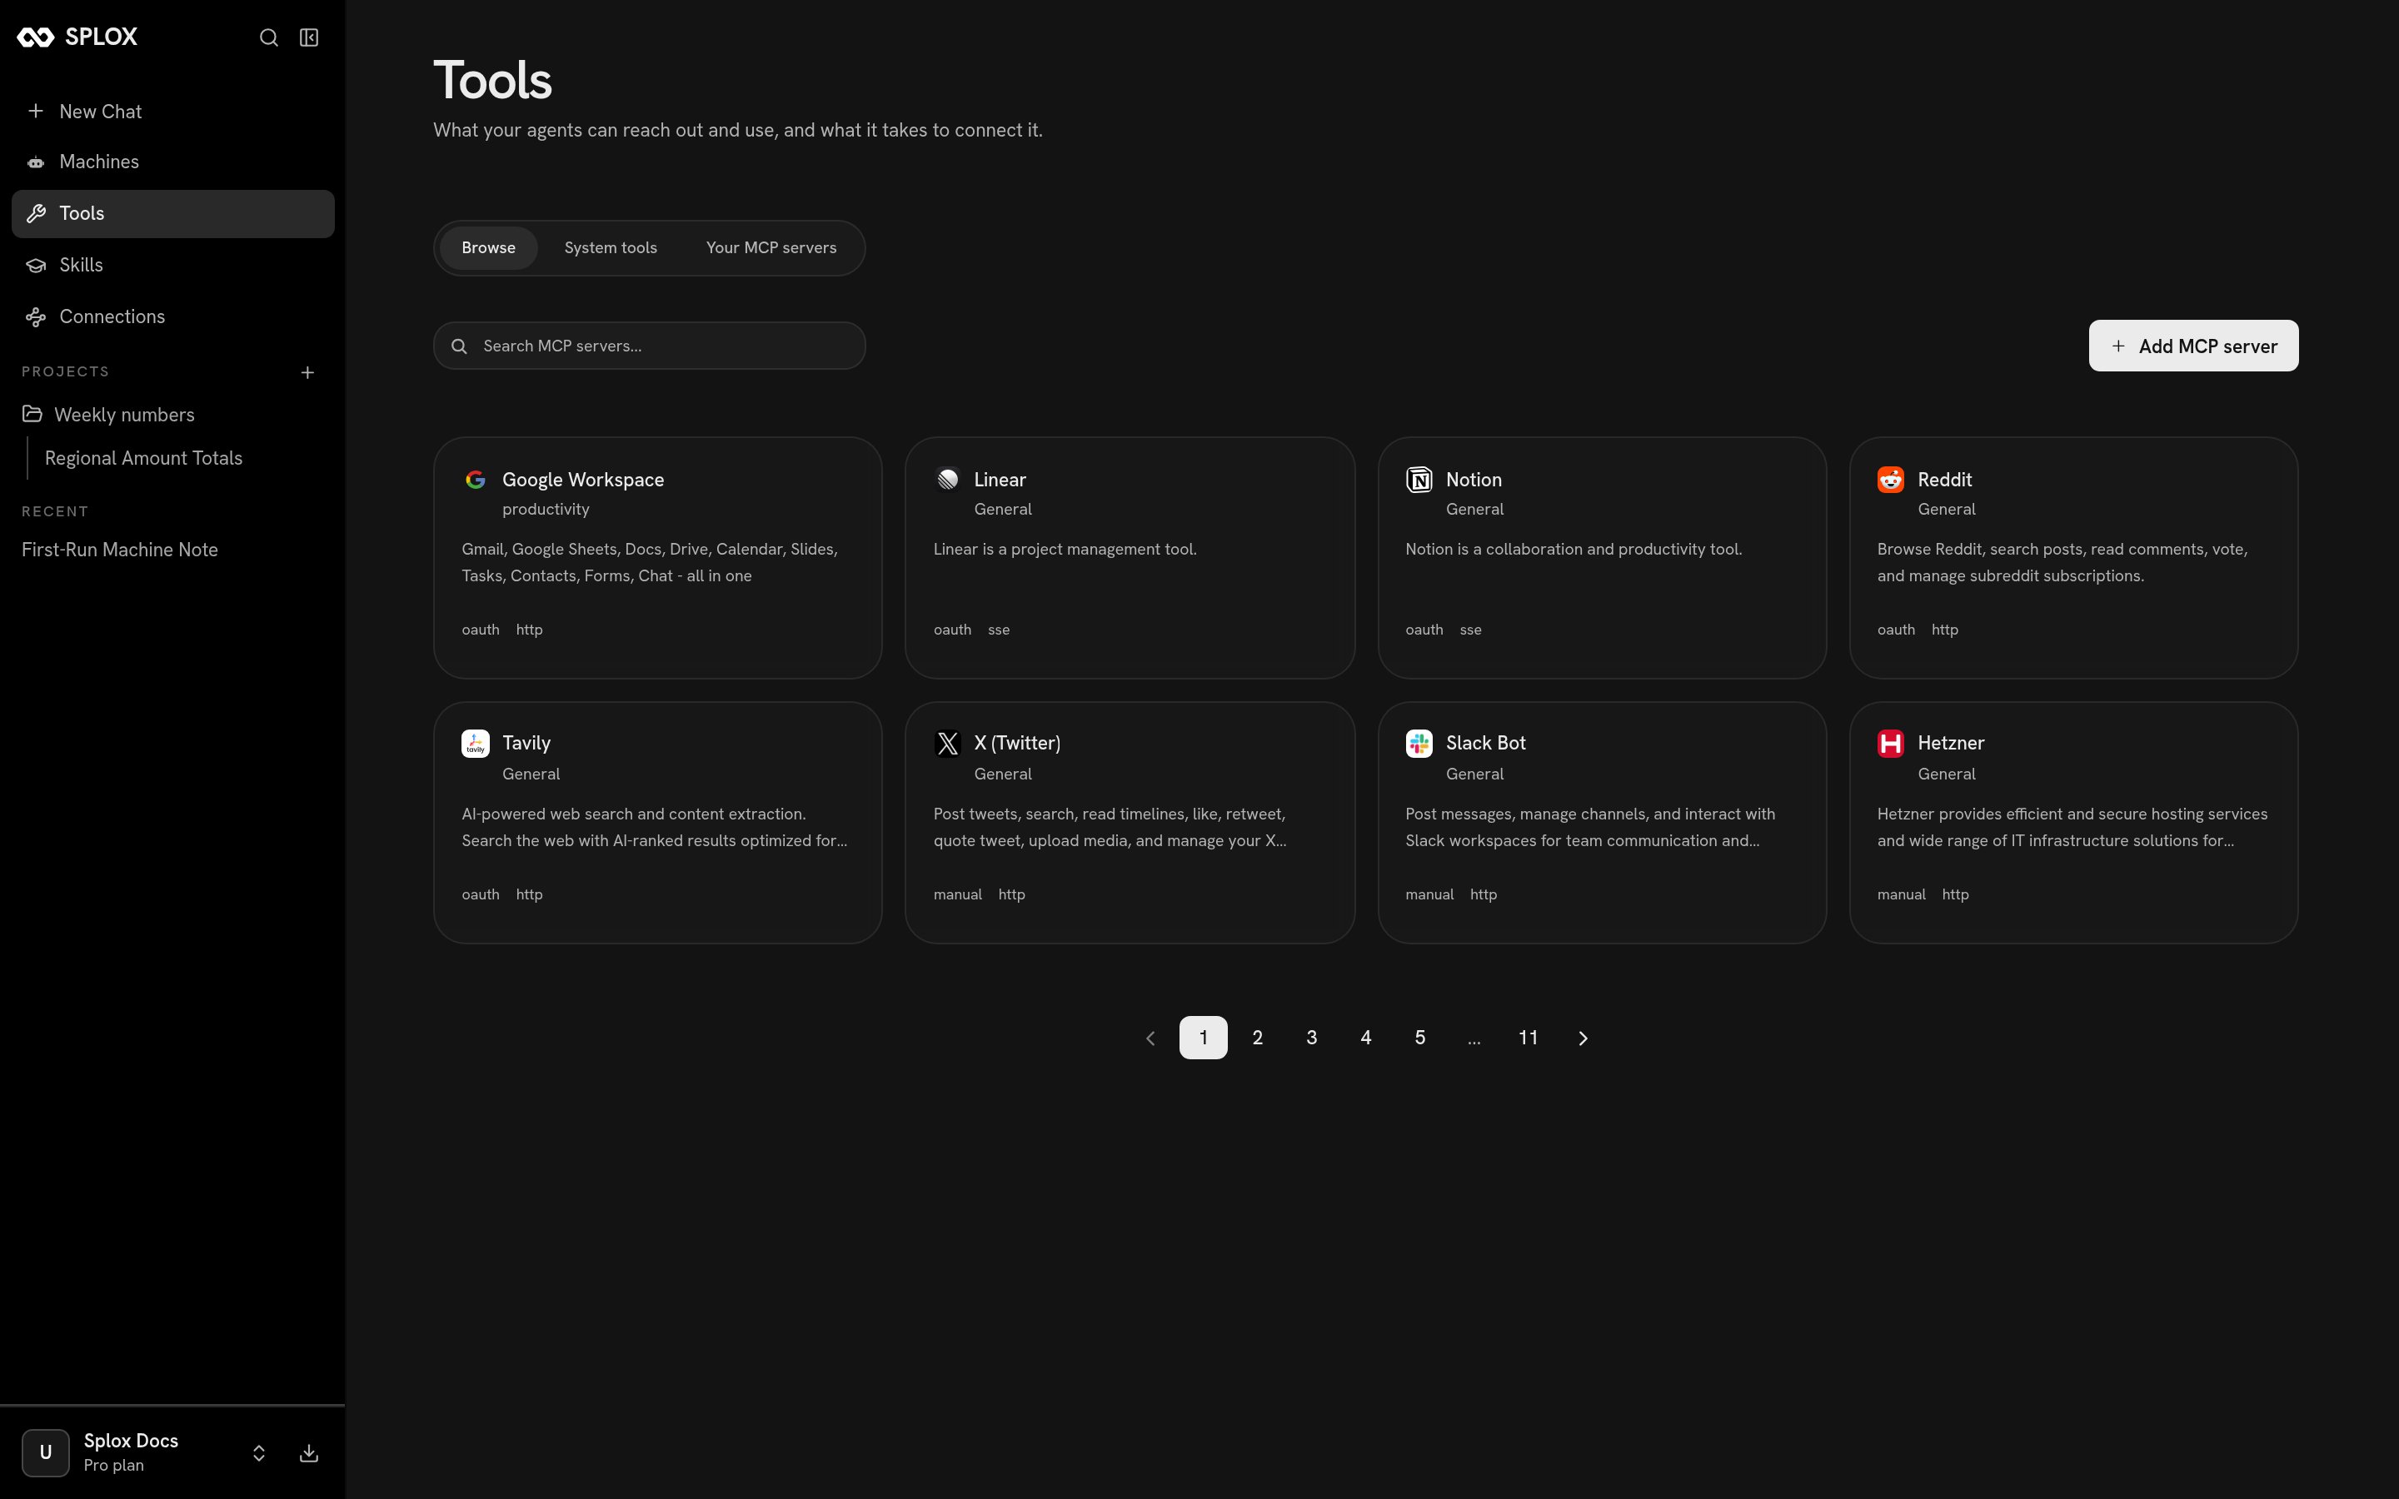
Task: Click the http tag on X (Twitter) card
Action: [x=1011, y=894]
